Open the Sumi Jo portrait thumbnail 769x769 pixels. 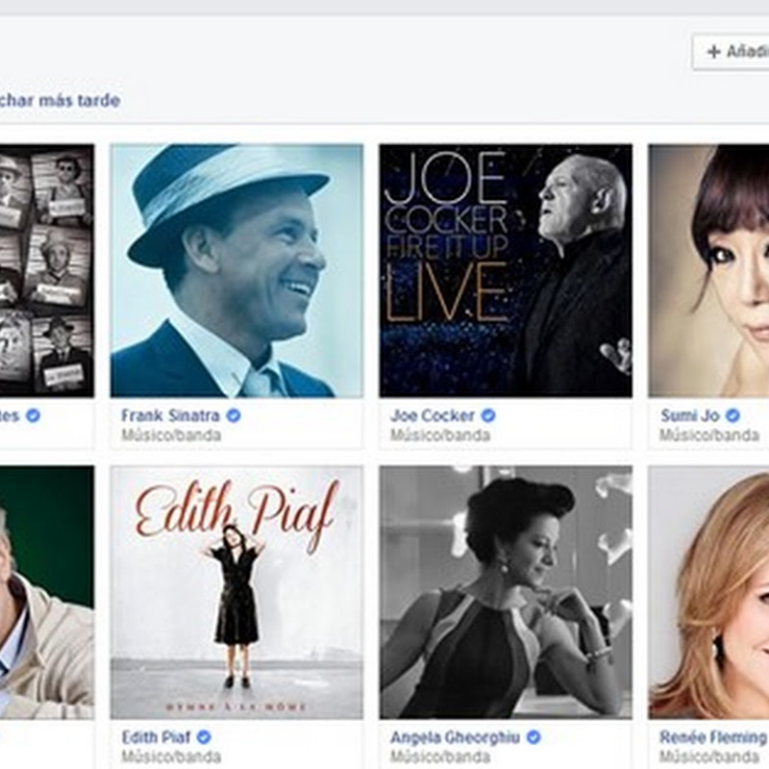(708, 270)
